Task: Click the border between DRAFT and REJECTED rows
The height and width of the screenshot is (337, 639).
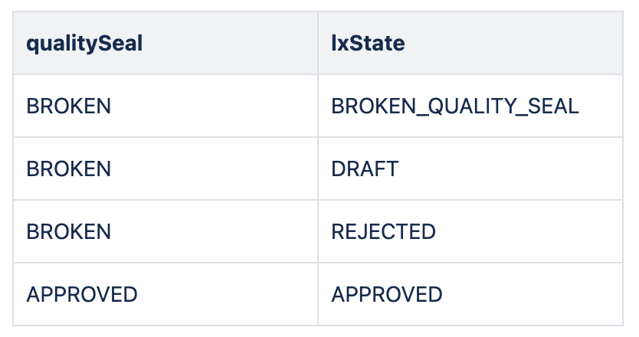Action: pos(318,200)
